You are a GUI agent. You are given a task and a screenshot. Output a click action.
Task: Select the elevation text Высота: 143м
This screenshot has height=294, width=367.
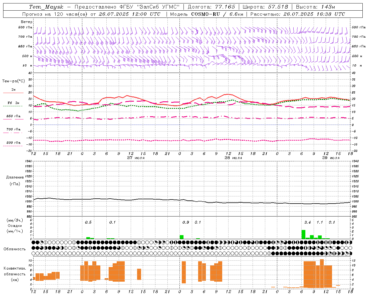pos(315,7)
